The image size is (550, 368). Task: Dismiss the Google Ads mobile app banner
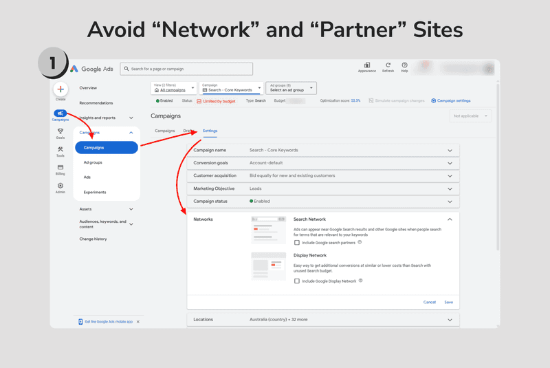[138, 322]
